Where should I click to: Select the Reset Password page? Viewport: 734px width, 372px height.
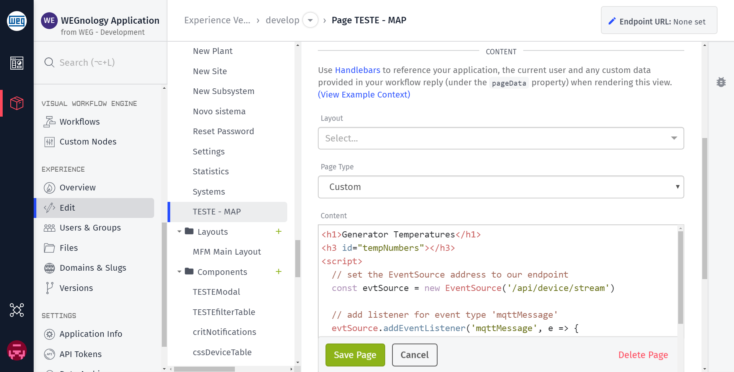(223, 131)
